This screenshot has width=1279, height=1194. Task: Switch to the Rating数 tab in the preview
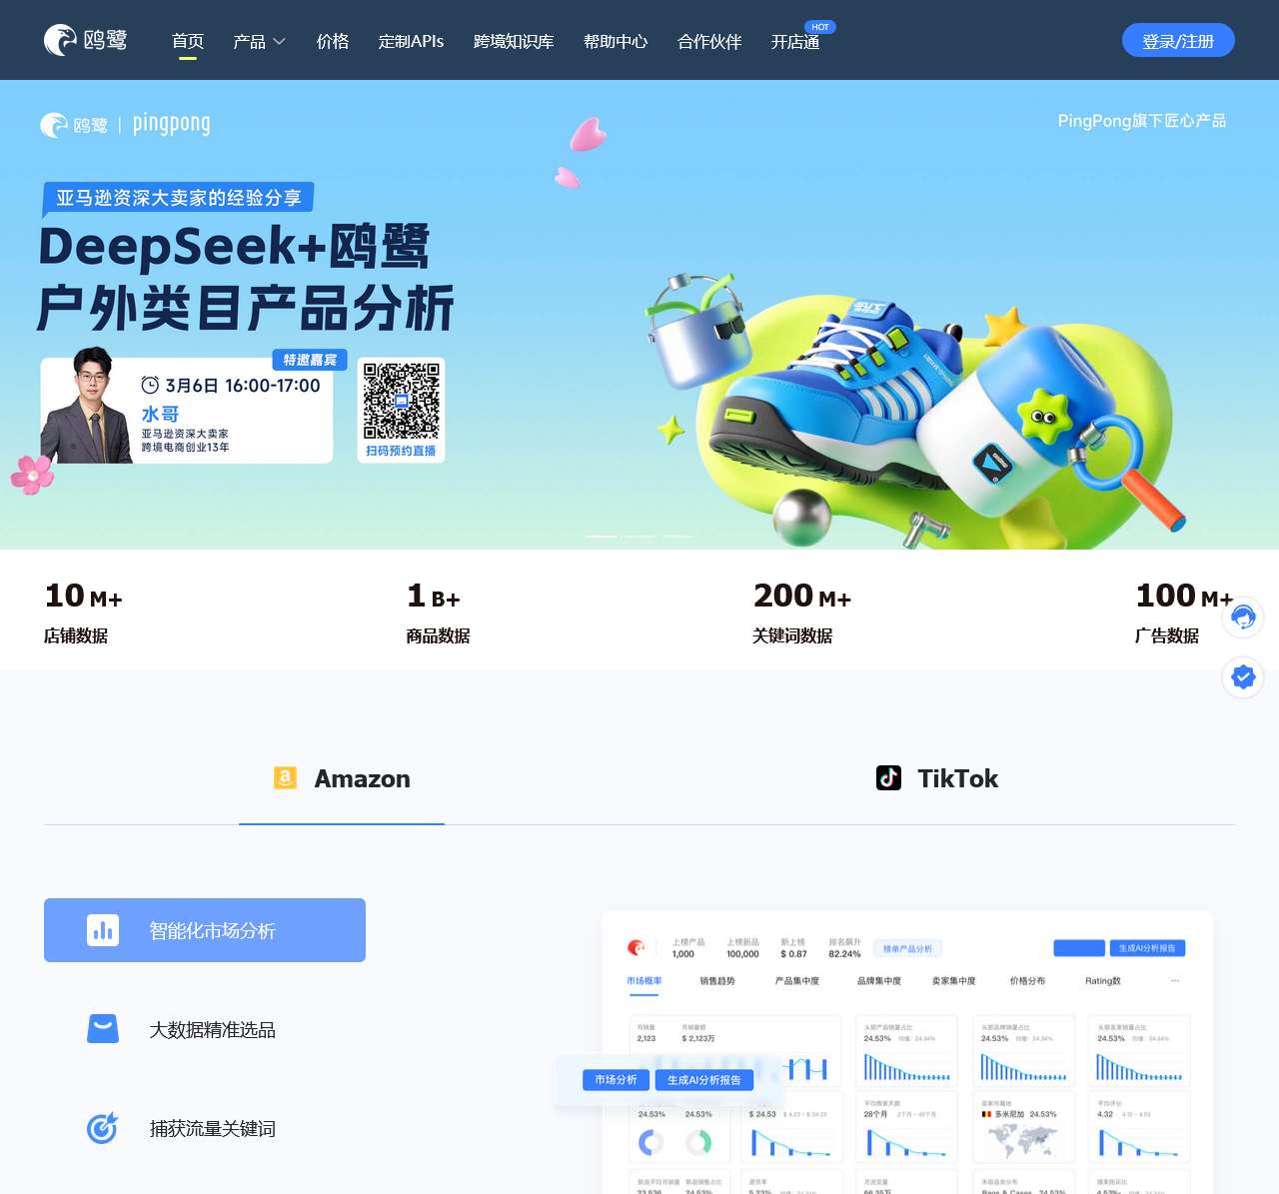1103,981
